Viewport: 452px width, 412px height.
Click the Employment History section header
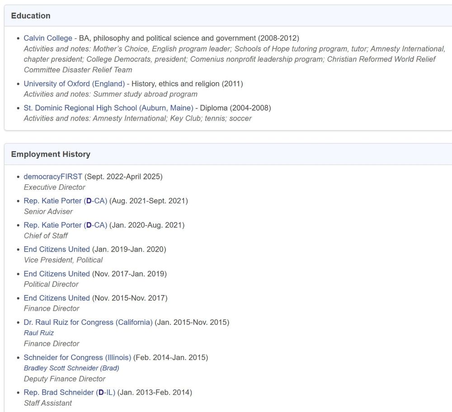click(51, 154)
